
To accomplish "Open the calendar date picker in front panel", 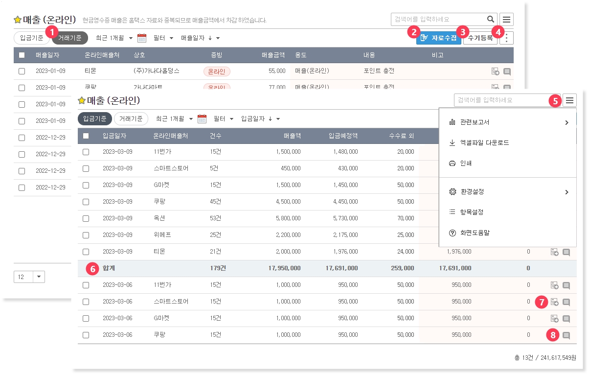I will click(202, 118).
